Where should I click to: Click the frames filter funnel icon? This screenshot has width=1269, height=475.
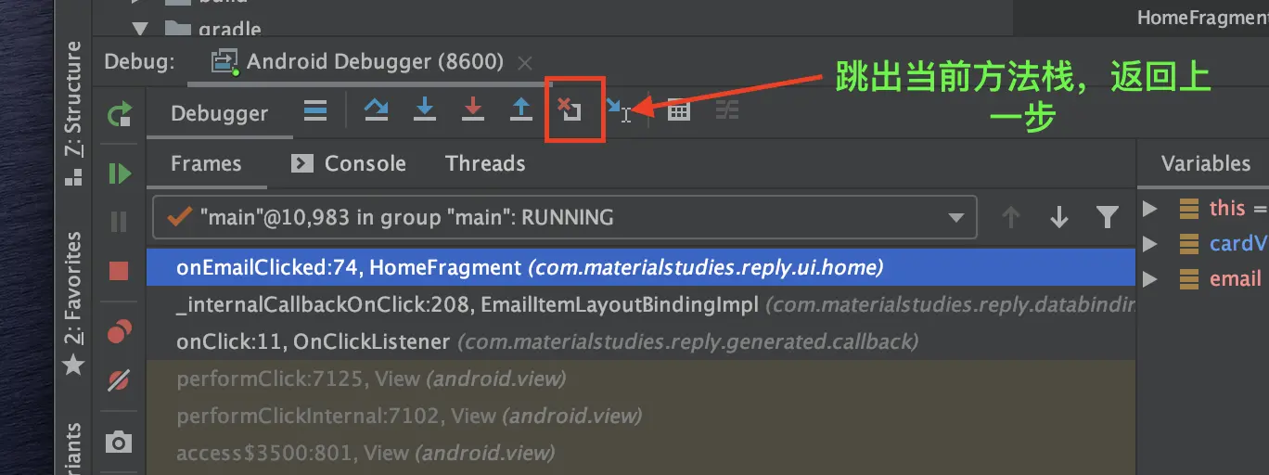[x=1107, y=218]
